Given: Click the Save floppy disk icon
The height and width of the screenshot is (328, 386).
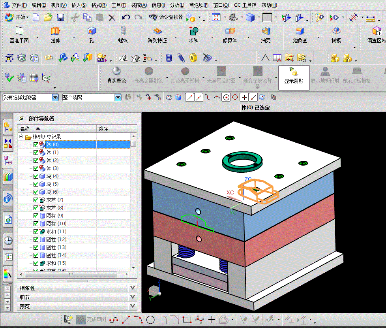Looking at the screenshot, I should (60, 17).
